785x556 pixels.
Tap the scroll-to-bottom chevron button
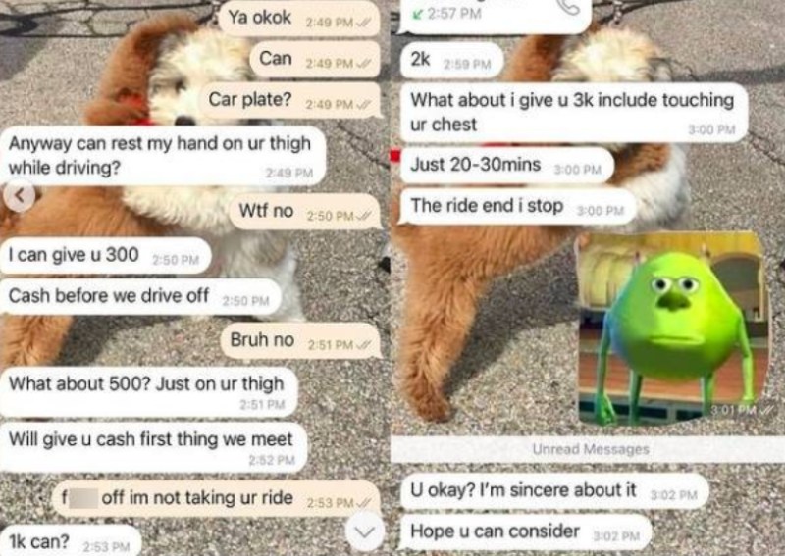(x=364, y=531)
